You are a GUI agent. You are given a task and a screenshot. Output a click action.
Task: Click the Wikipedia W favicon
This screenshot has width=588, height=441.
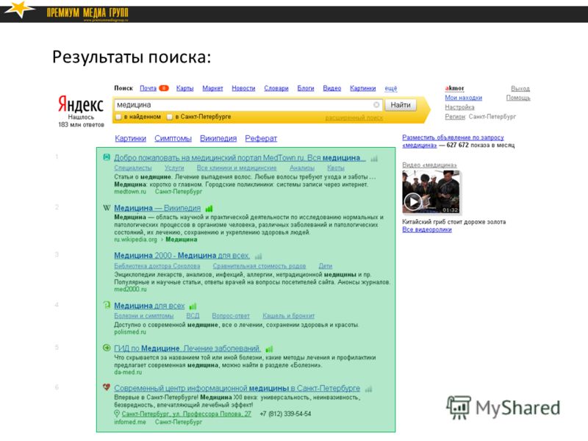[x=107, y=208]
